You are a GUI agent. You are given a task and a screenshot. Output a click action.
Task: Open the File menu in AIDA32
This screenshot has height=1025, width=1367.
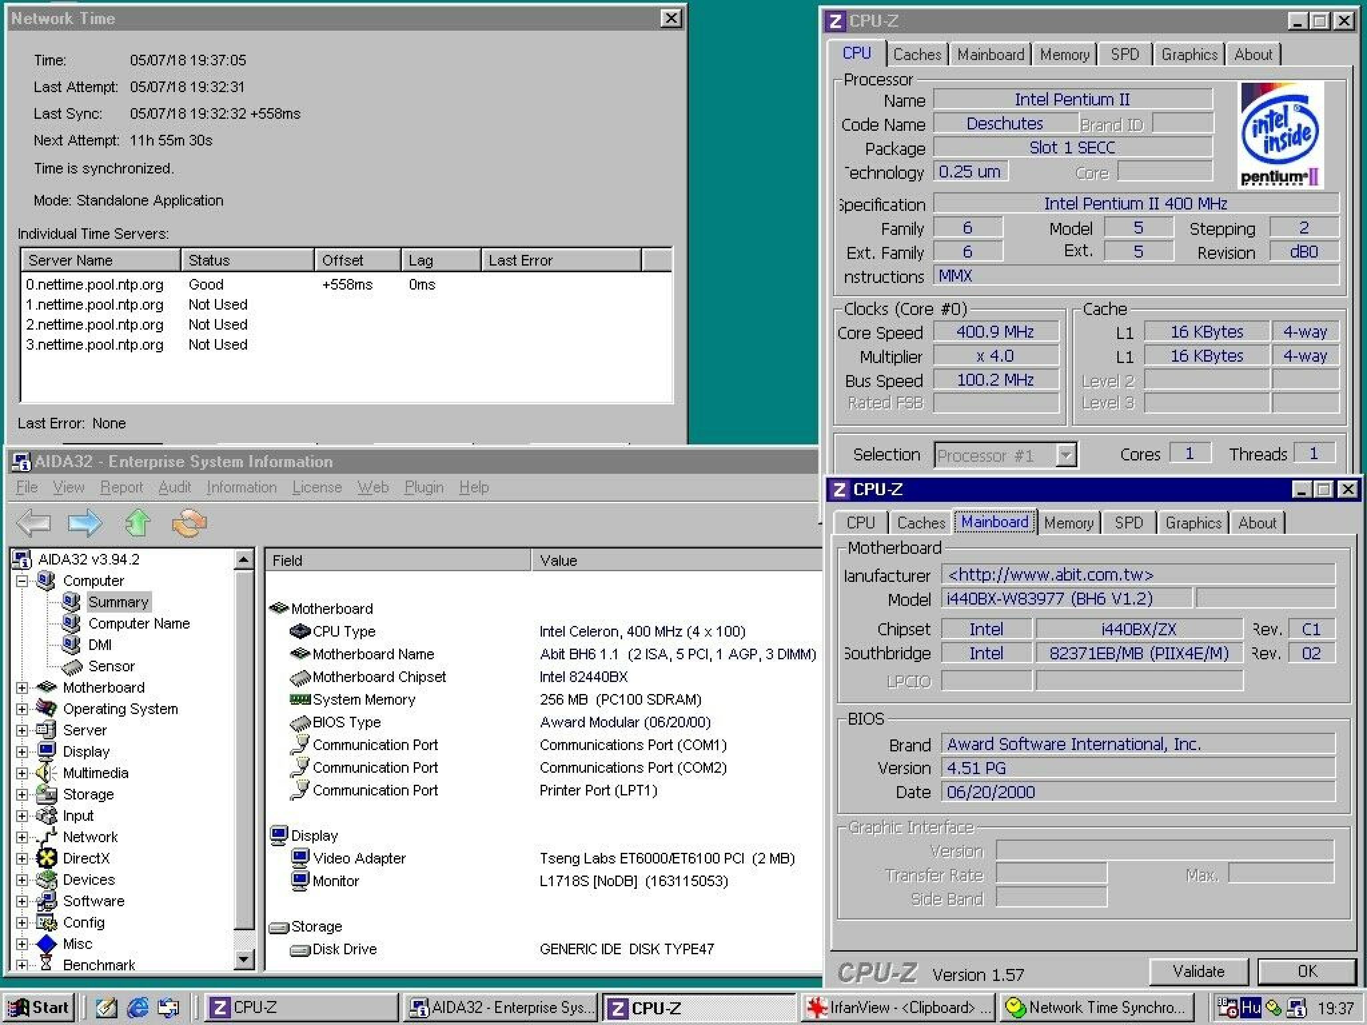27,487
